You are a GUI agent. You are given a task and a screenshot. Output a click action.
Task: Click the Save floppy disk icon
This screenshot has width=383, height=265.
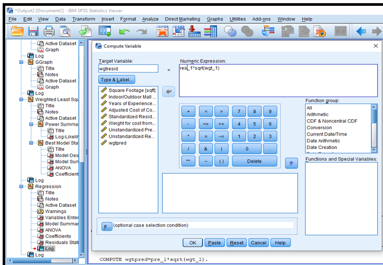pyautogui.click(x=33, y=31)
